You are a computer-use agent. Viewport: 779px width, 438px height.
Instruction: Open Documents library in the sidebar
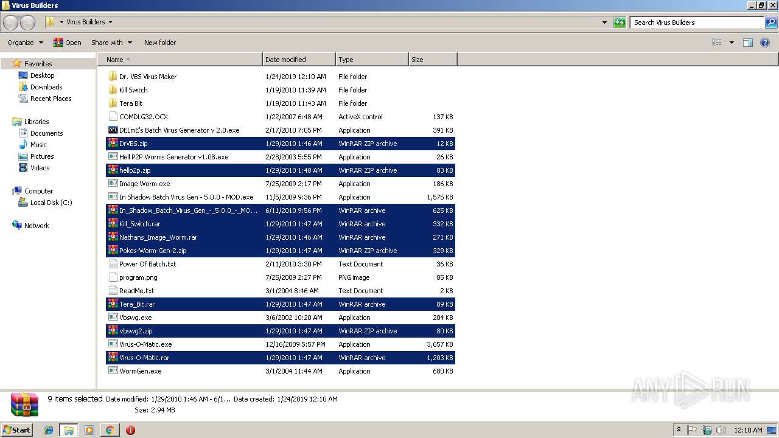(46, 133)
